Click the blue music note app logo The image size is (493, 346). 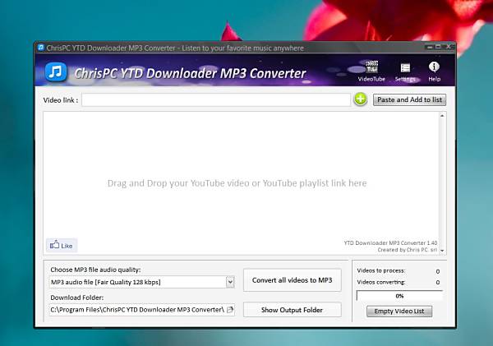[x=56, y=72]
